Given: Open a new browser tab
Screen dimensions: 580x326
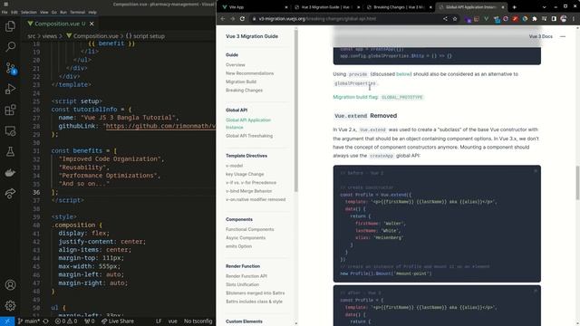Looking at the screenshot, I should point(514,7).
